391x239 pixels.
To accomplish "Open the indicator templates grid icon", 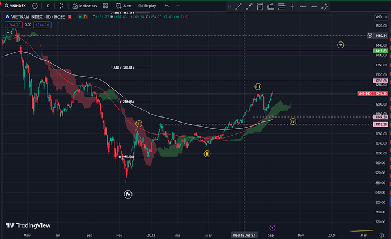I will pyautogui.click(x=105, y=6).
